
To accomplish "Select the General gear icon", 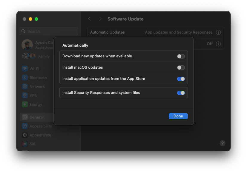I will (x=25, y=117).
